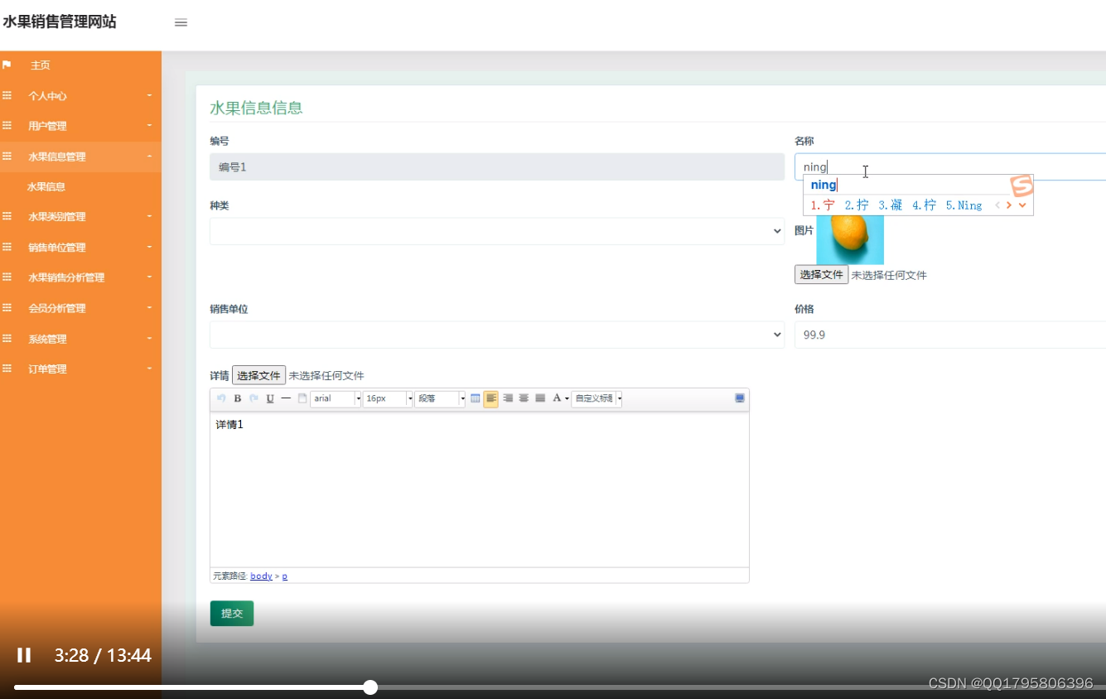The height and width of the screenshot is (699, 1106).
Task: Click the list icon beside 订单管理
Action: 7,369
